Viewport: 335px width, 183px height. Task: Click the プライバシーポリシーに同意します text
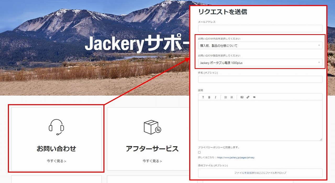click(x=219, y=147)
